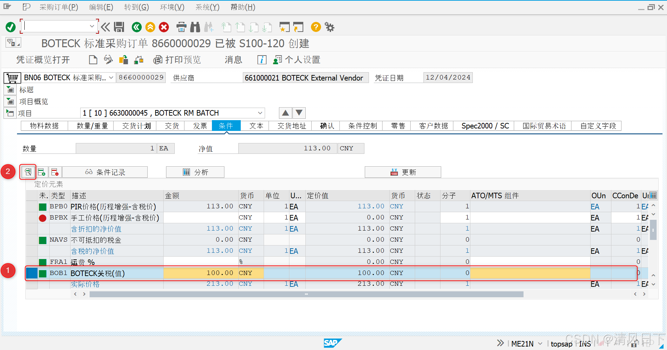Click the delete condition row icon
This screenshot has height=350, width=667.
click(x=55, y=172)
